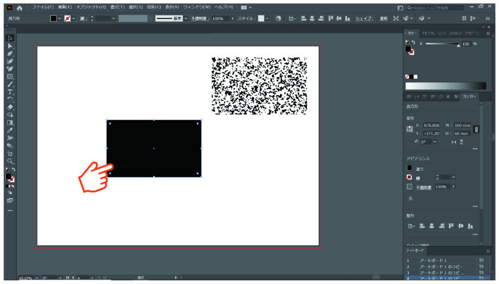Open the stroke weight dropdown in control bar
This screenshot has height=284, width=499.
tap(113, 19)
